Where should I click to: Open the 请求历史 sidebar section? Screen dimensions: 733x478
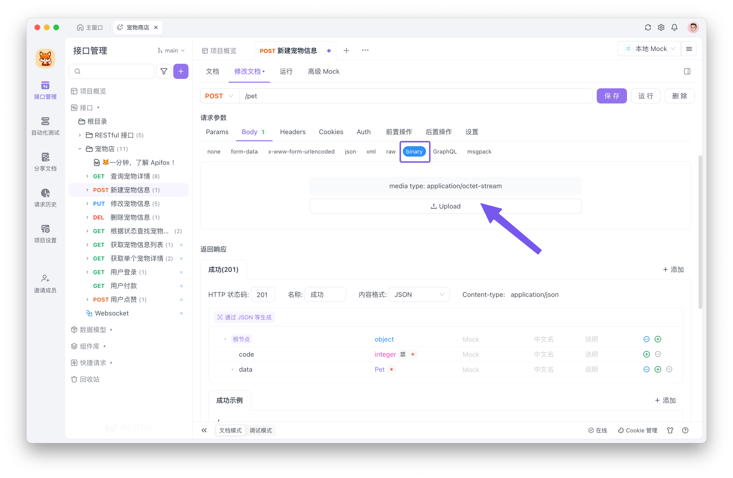click(x=45, y=198)
